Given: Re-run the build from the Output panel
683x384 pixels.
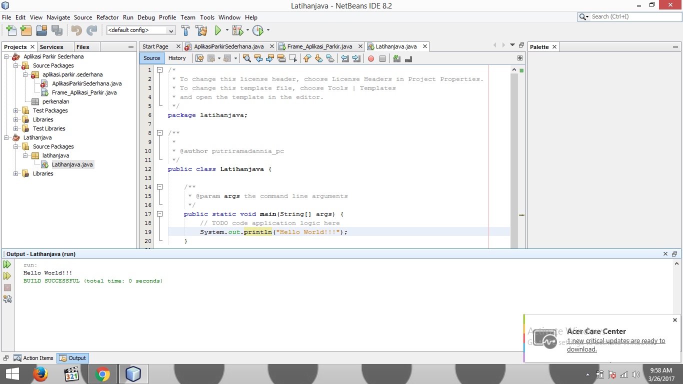Looking at the screenshot, I should [x=7, y=264].
